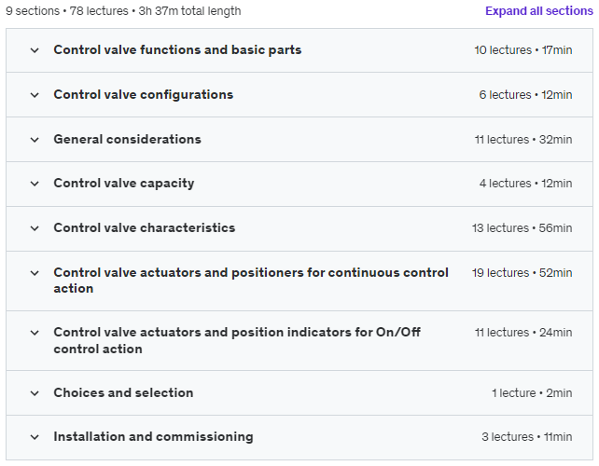The width and height of the screenshot is (599, 466).
Task: Expand chevron beside Control valve configurations
Action: click(x=35, y=95)
